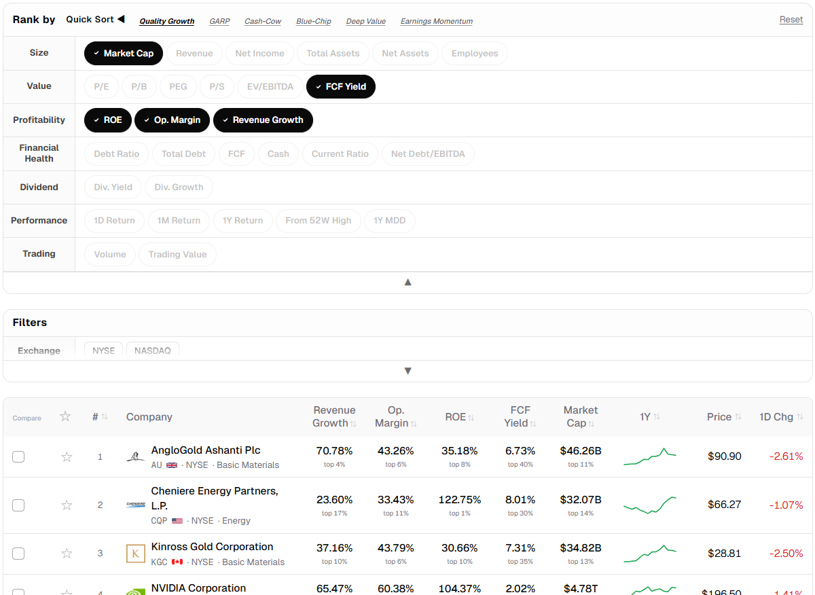Image resolution: width=815 pixels, height=595 pixels.
Task: Enable the Div. Growth chip
Action: [x=179, y=187]
